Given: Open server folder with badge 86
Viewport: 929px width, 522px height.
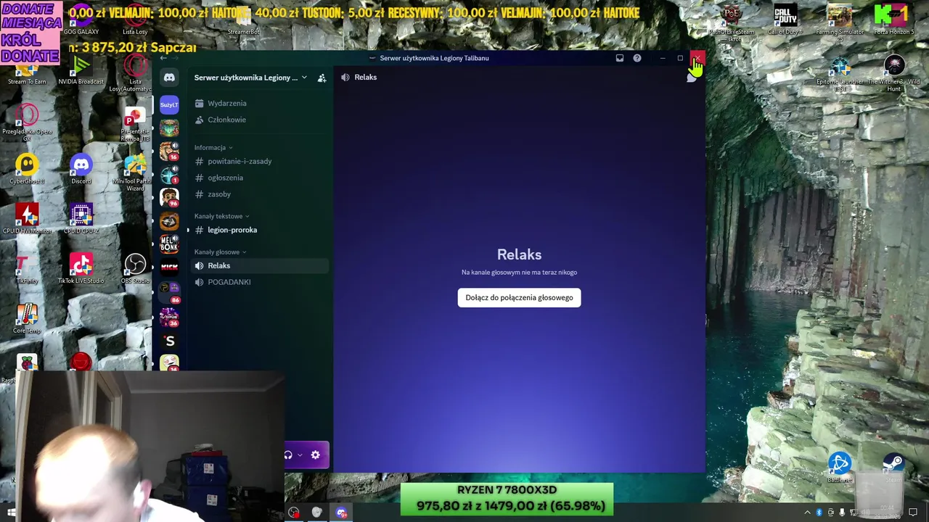Looking at the screenshot, I should 169,291.
